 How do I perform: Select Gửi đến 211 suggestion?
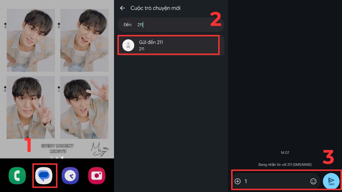(169, 45)
